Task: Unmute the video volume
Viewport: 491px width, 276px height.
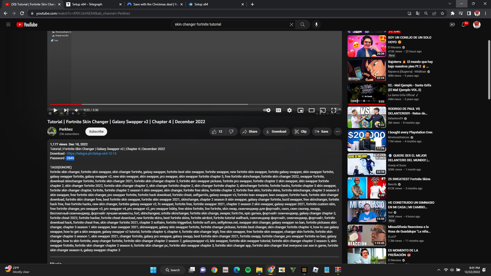Action: pyautogui.click(x=76, y=110)
